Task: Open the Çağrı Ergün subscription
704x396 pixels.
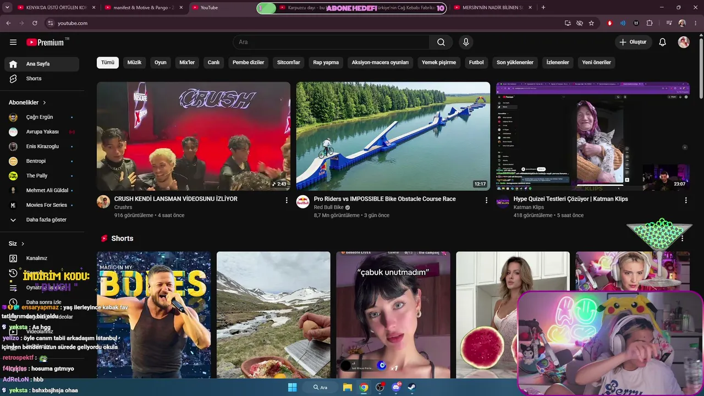Action: [42, 117]
